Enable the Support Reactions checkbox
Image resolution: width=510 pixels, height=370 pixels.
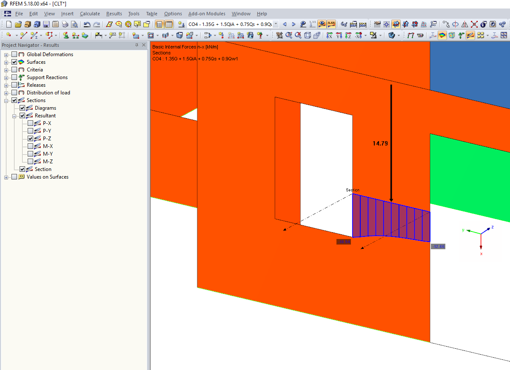pyautogui.click(x=14, y=77)
